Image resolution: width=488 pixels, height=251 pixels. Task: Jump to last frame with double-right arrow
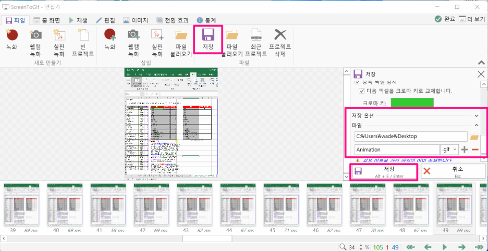(x=479, y=247)
